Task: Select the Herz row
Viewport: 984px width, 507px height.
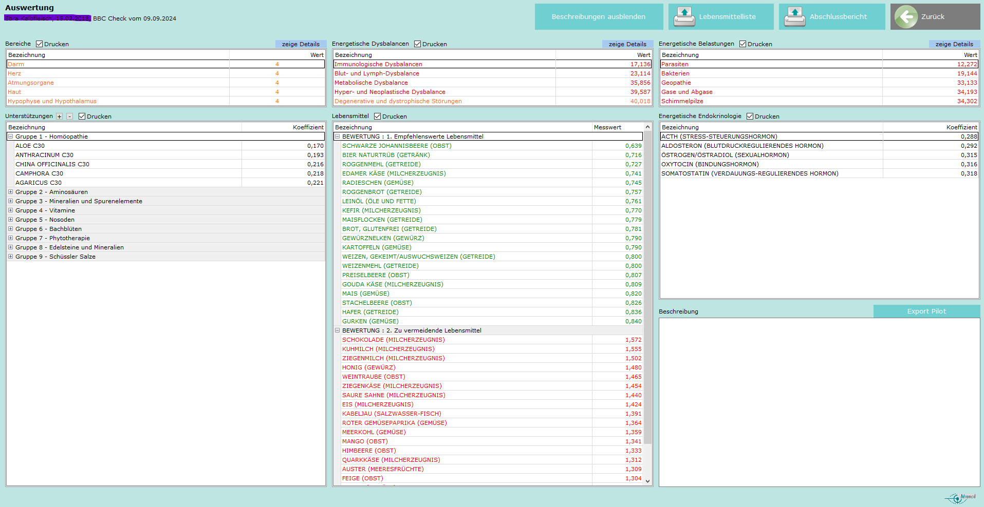Action: (x=165, y=73)
